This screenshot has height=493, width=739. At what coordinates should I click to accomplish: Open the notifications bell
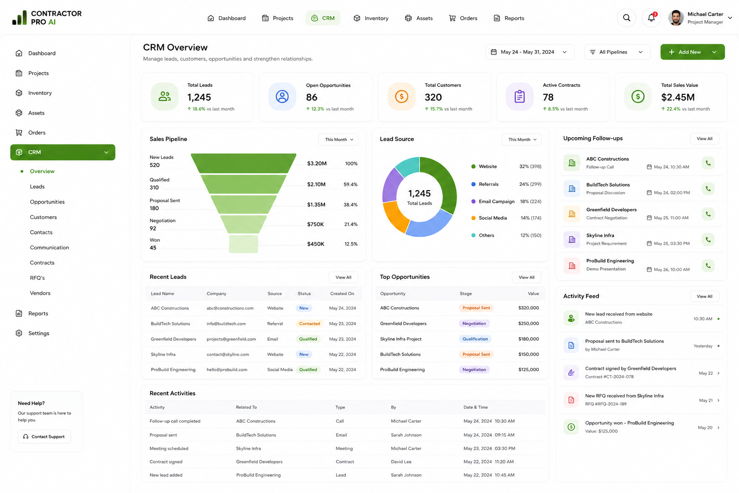(651, 18)
